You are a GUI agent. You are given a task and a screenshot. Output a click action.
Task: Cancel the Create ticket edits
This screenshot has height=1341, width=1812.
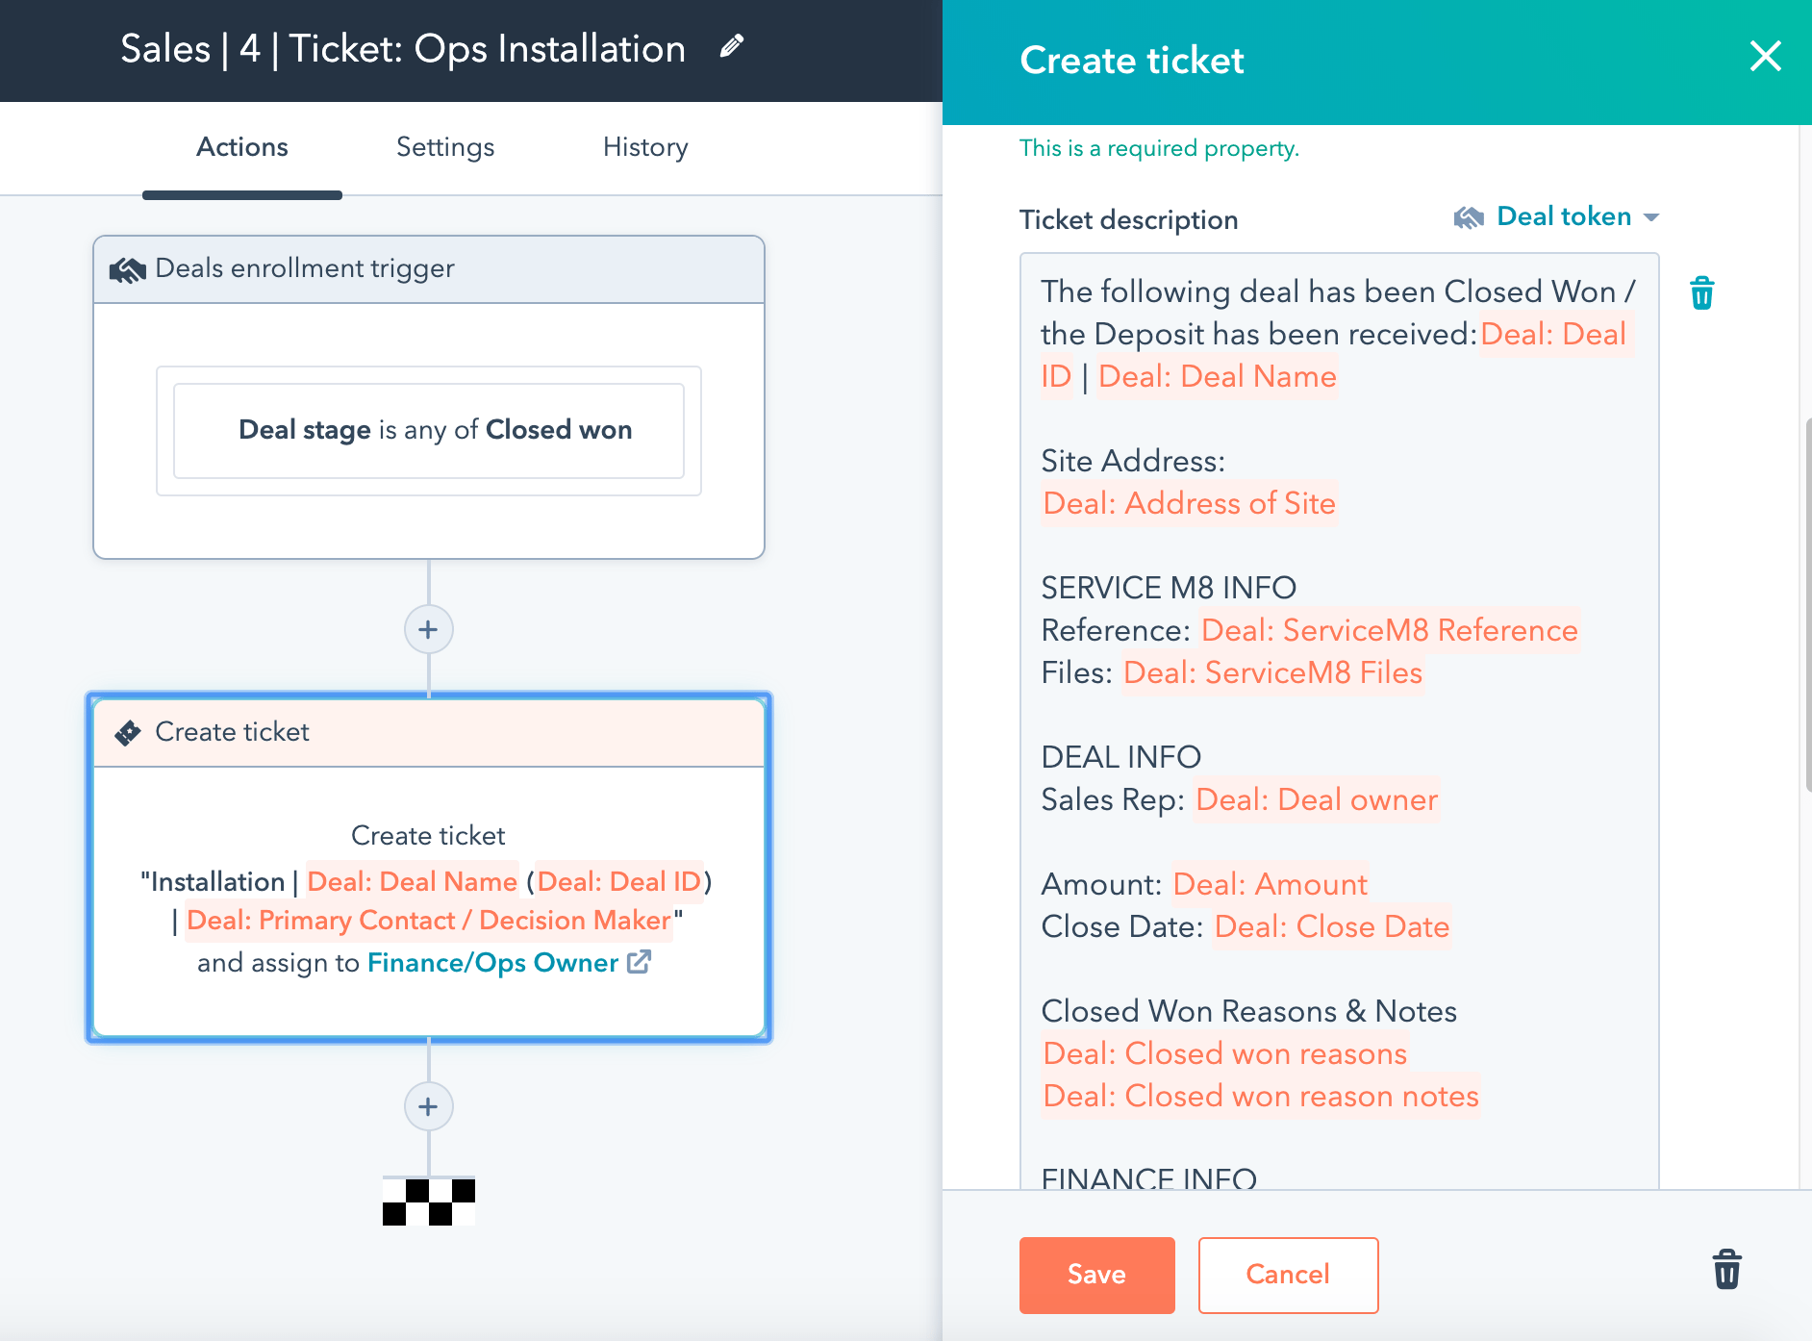click(1288, 1275)
